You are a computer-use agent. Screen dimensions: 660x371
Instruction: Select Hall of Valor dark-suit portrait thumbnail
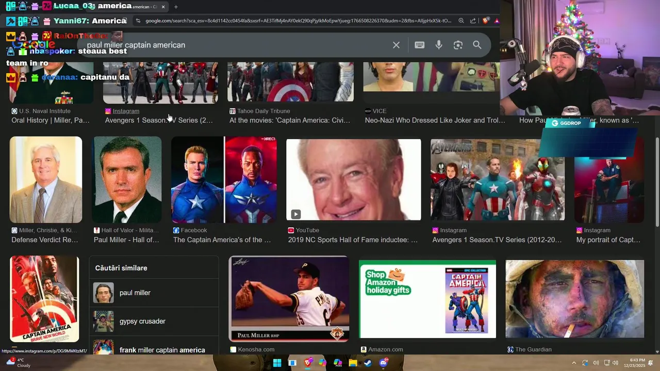127,180
